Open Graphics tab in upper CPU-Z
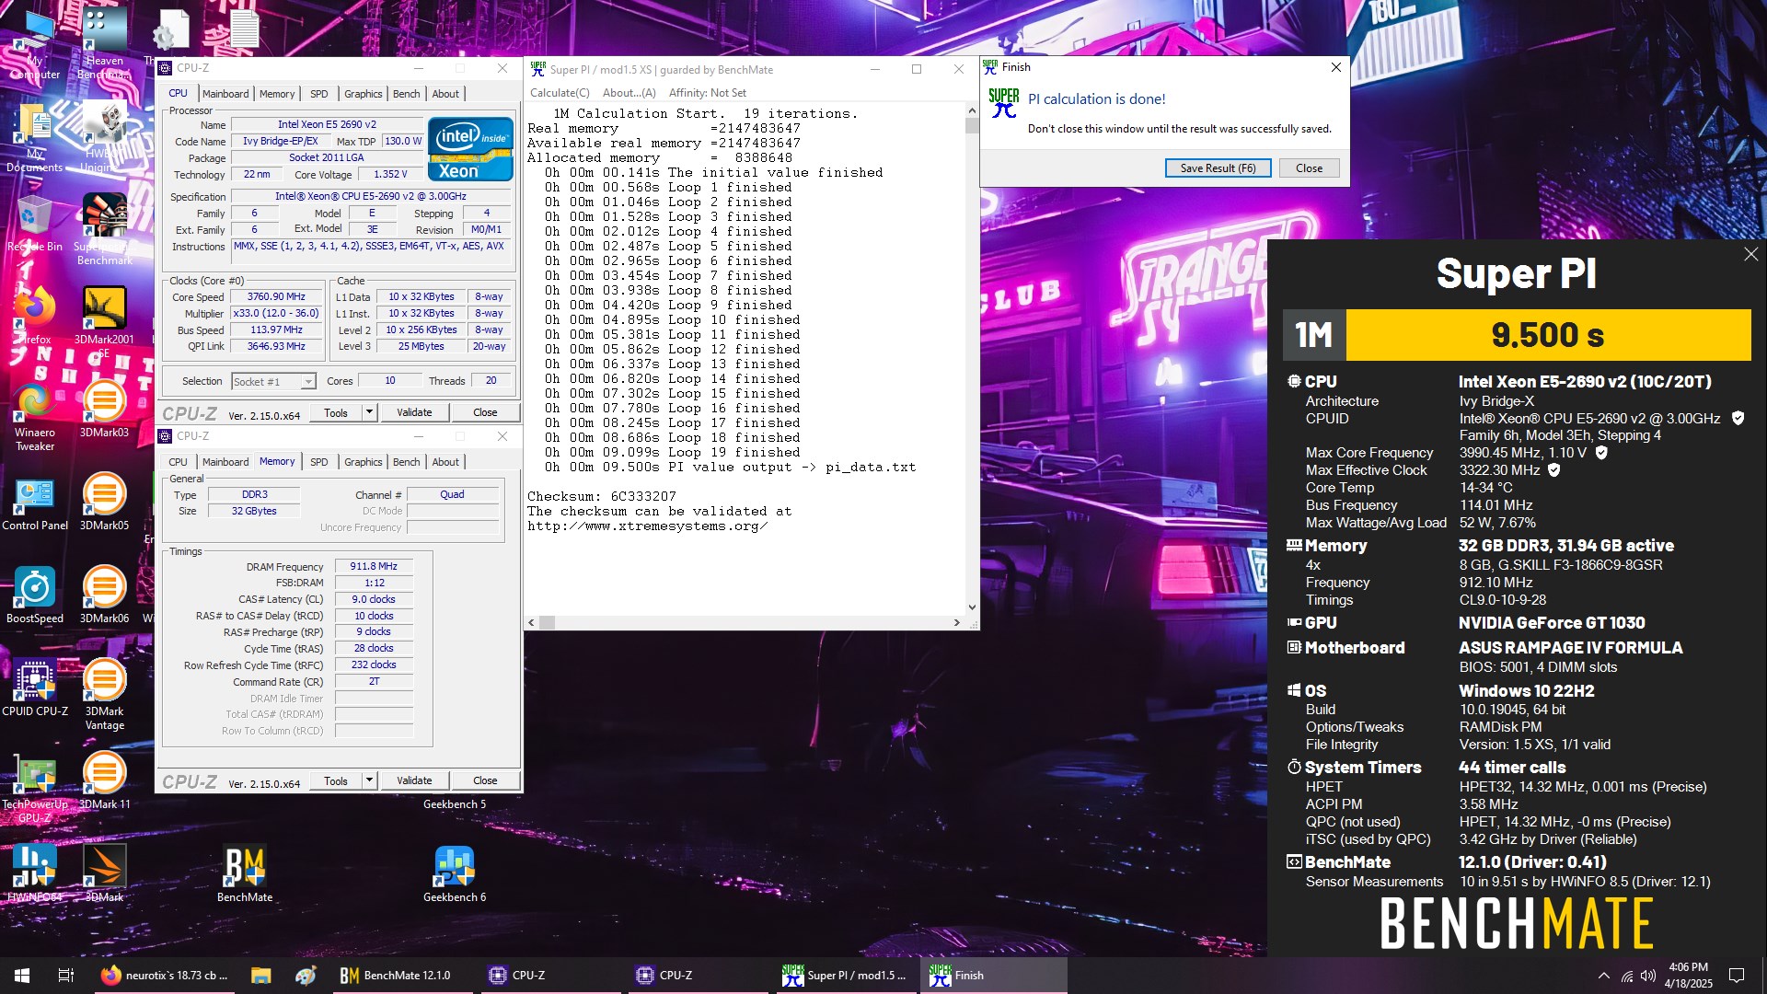This screenshot has width=1767, height=994. tap(364, 94)
